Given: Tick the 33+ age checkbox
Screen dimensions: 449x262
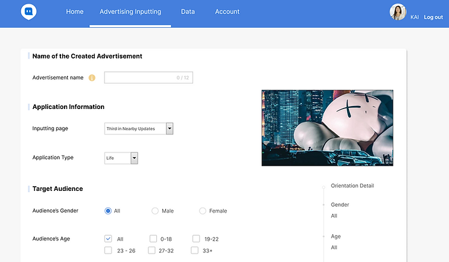Looking at the screenshot, I should [195, 251].
